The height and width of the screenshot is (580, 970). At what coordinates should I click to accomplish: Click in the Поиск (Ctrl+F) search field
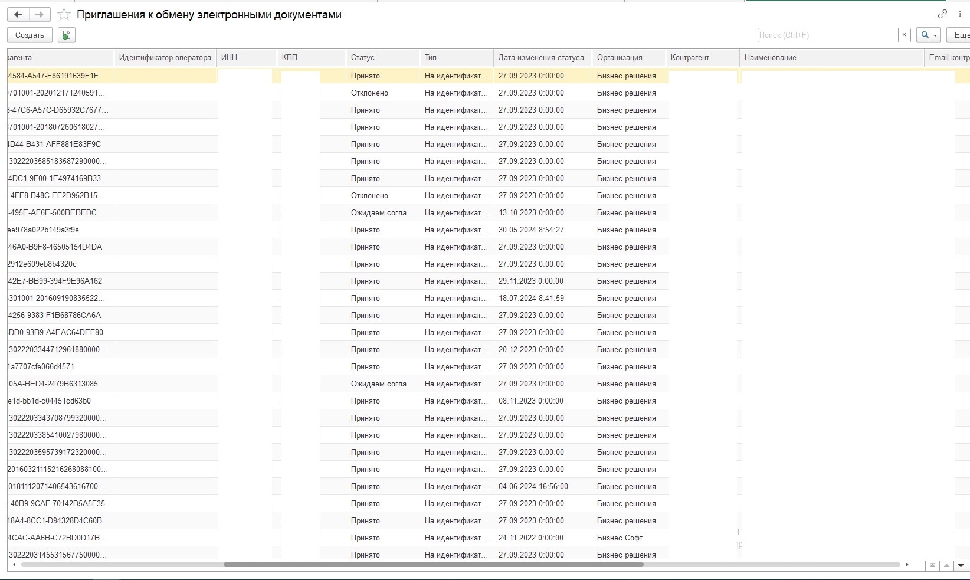click(827, 35)
